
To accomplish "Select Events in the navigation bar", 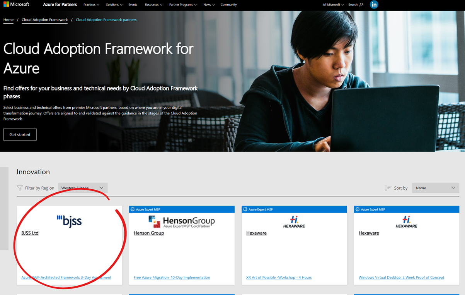I will [133, 5].
